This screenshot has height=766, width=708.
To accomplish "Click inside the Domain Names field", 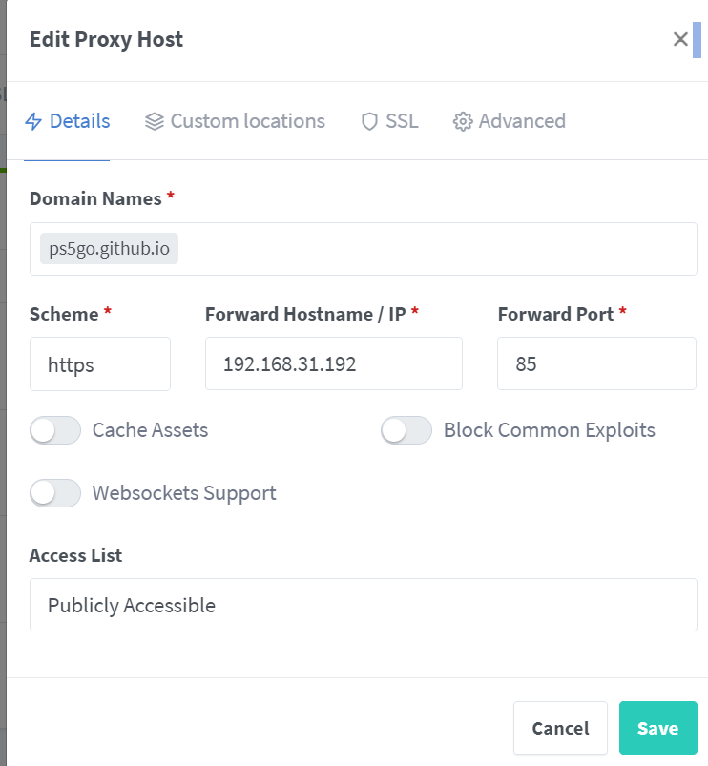I will coord(429,249).
